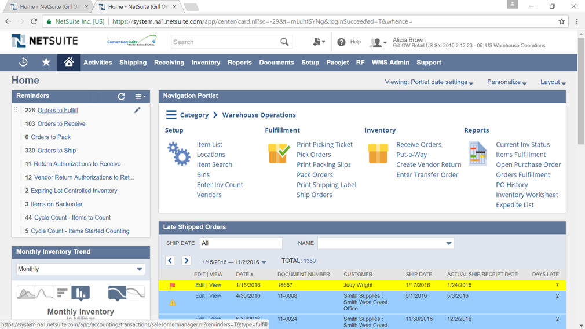Image resolution: width=585 pixels, height=329 pixels.
Task: Open the Item List link
Action: pyautogui.click(x=209, y=144)
